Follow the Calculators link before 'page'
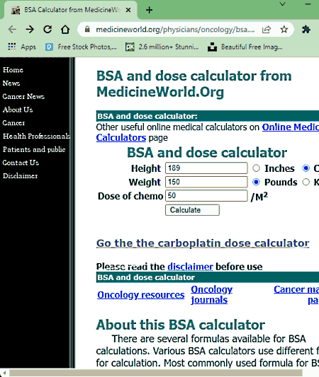Screen dimensions: 319x377 (x=121, y=138)
